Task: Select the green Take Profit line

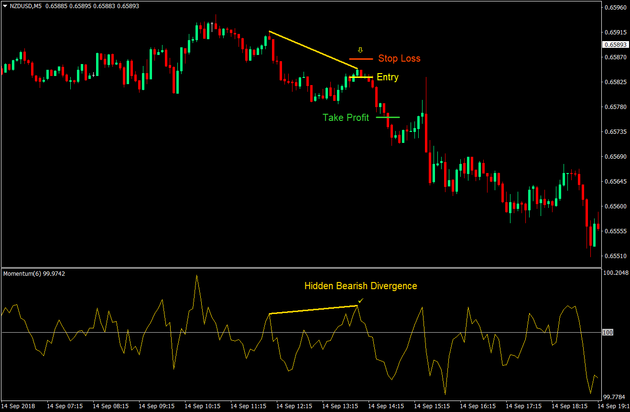Action: [x=387, y=117]
